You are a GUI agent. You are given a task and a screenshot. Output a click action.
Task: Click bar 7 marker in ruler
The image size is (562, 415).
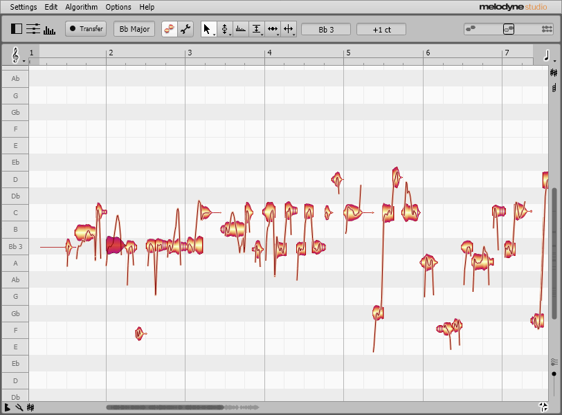click(507, 53)
